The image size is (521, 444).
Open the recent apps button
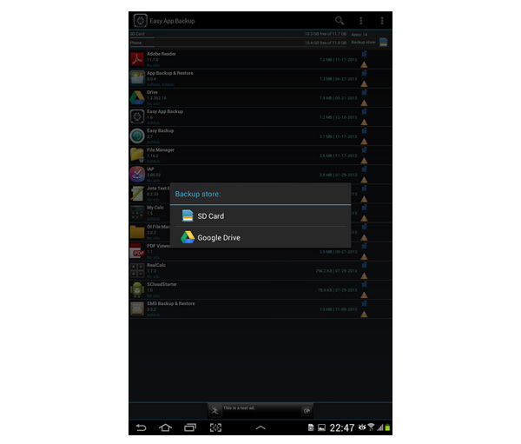[190, 427]
